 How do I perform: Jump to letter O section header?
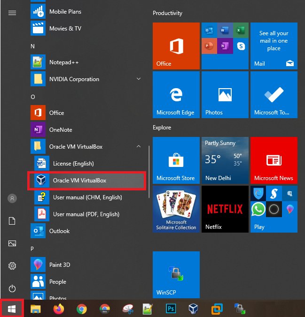(33, 97)
